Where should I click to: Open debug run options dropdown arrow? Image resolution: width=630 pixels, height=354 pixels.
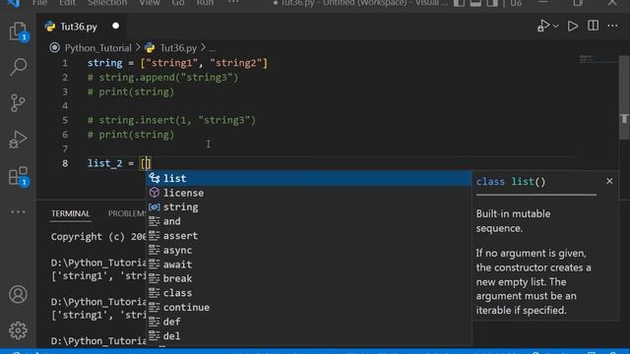click(555, 27)
